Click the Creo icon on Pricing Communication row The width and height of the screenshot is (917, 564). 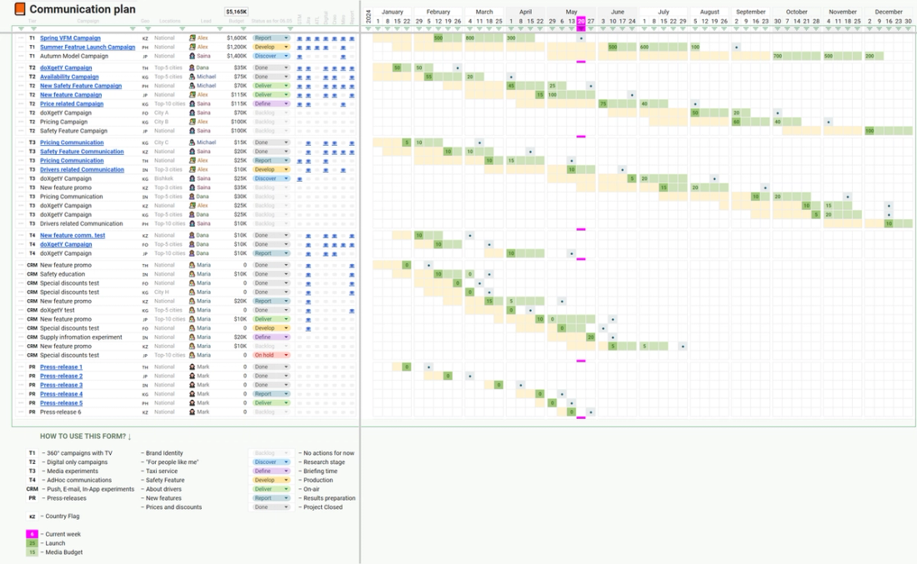pyautogui.click(x=334, y=142)
